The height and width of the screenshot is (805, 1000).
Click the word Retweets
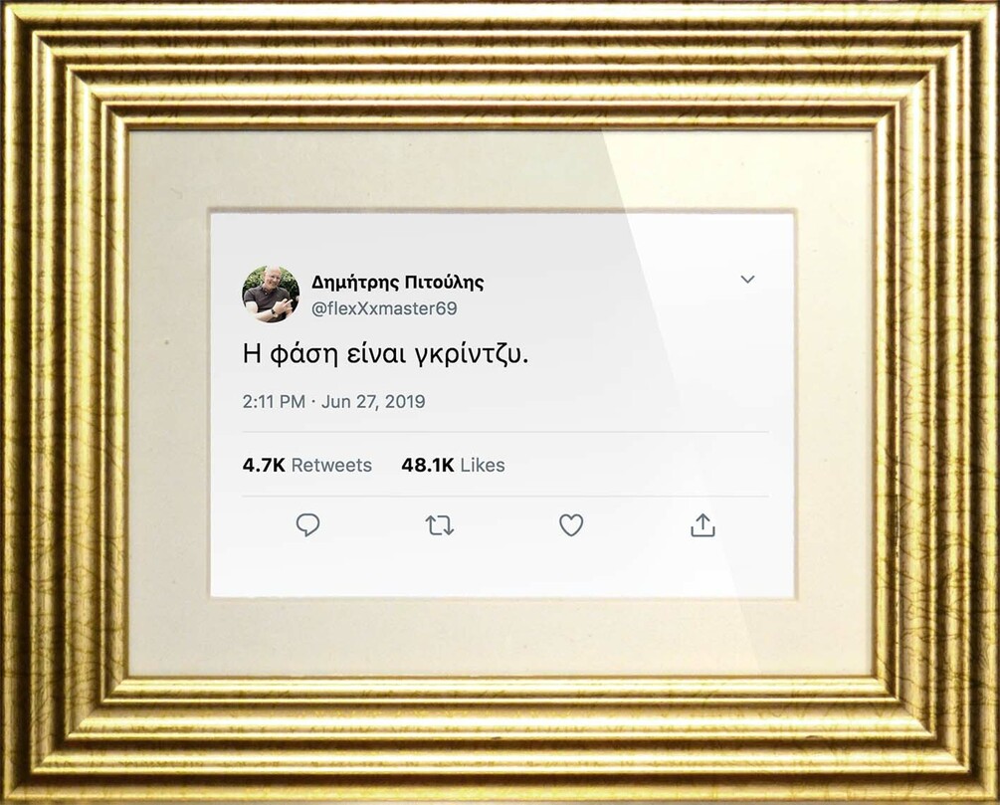[x=331, y=465]
